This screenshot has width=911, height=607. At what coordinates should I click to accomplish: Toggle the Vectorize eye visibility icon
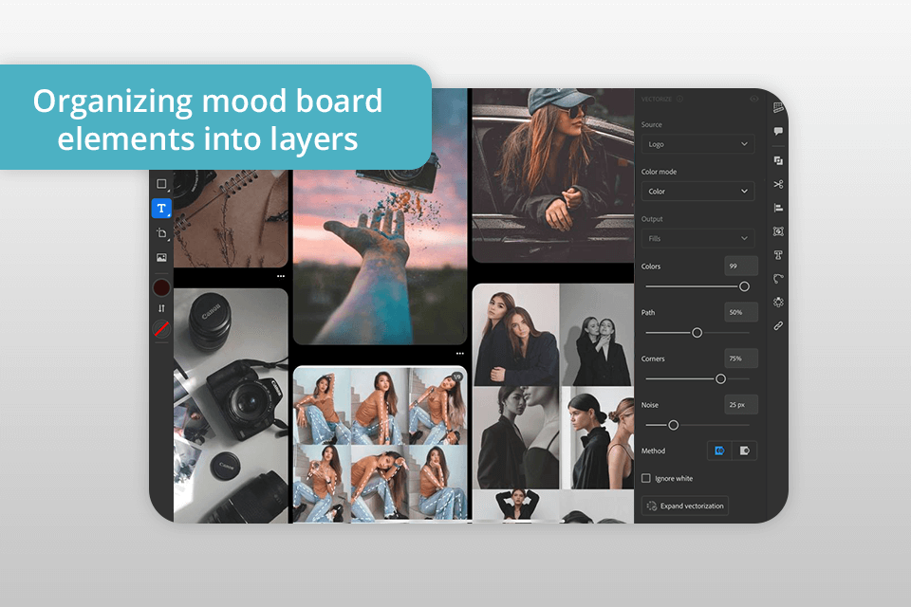(x=754, y=100)
